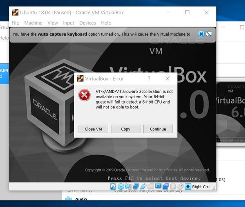Open the Input menu

pyautogui.click(x=69, y=23)
